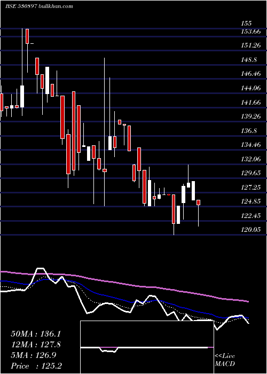Click the 146.46 price axis label
The width and height of the screenshot is (267, 374).
pos(251,74)
